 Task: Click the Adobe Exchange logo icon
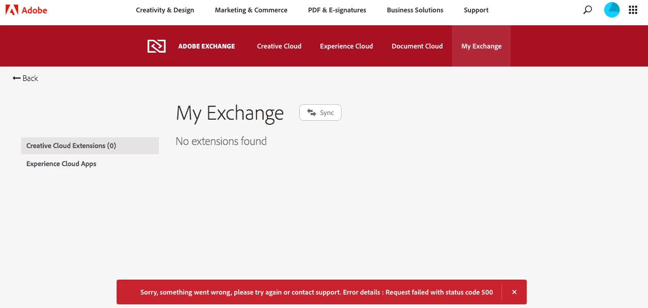[x=156, y=46]
